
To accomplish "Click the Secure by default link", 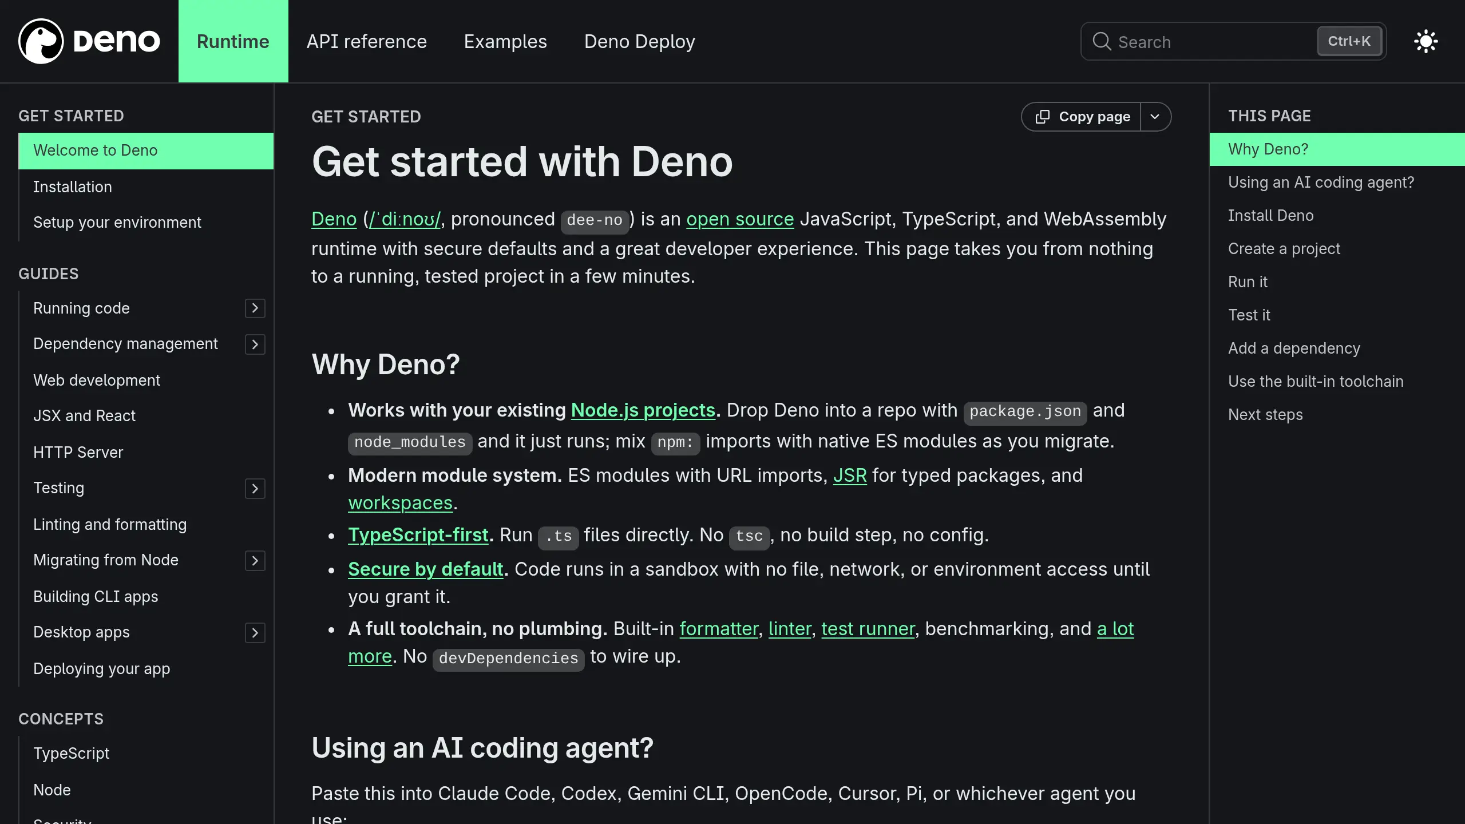I will (x=425, y=569).
